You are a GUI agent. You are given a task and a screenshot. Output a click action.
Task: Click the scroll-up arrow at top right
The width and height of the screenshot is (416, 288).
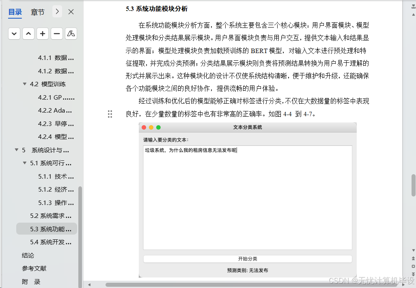[413, 15]
